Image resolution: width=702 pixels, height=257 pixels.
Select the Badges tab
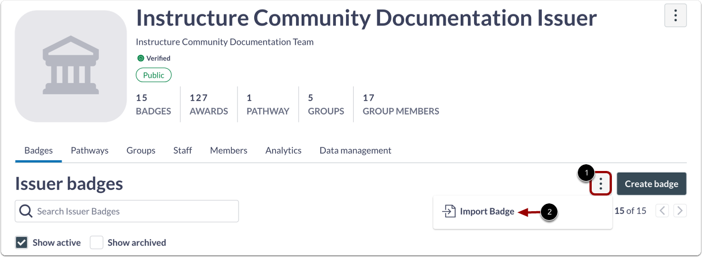pyautogui.click(x=39, y=150)
